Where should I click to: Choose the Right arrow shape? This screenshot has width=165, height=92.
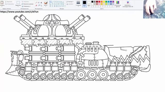59,4
